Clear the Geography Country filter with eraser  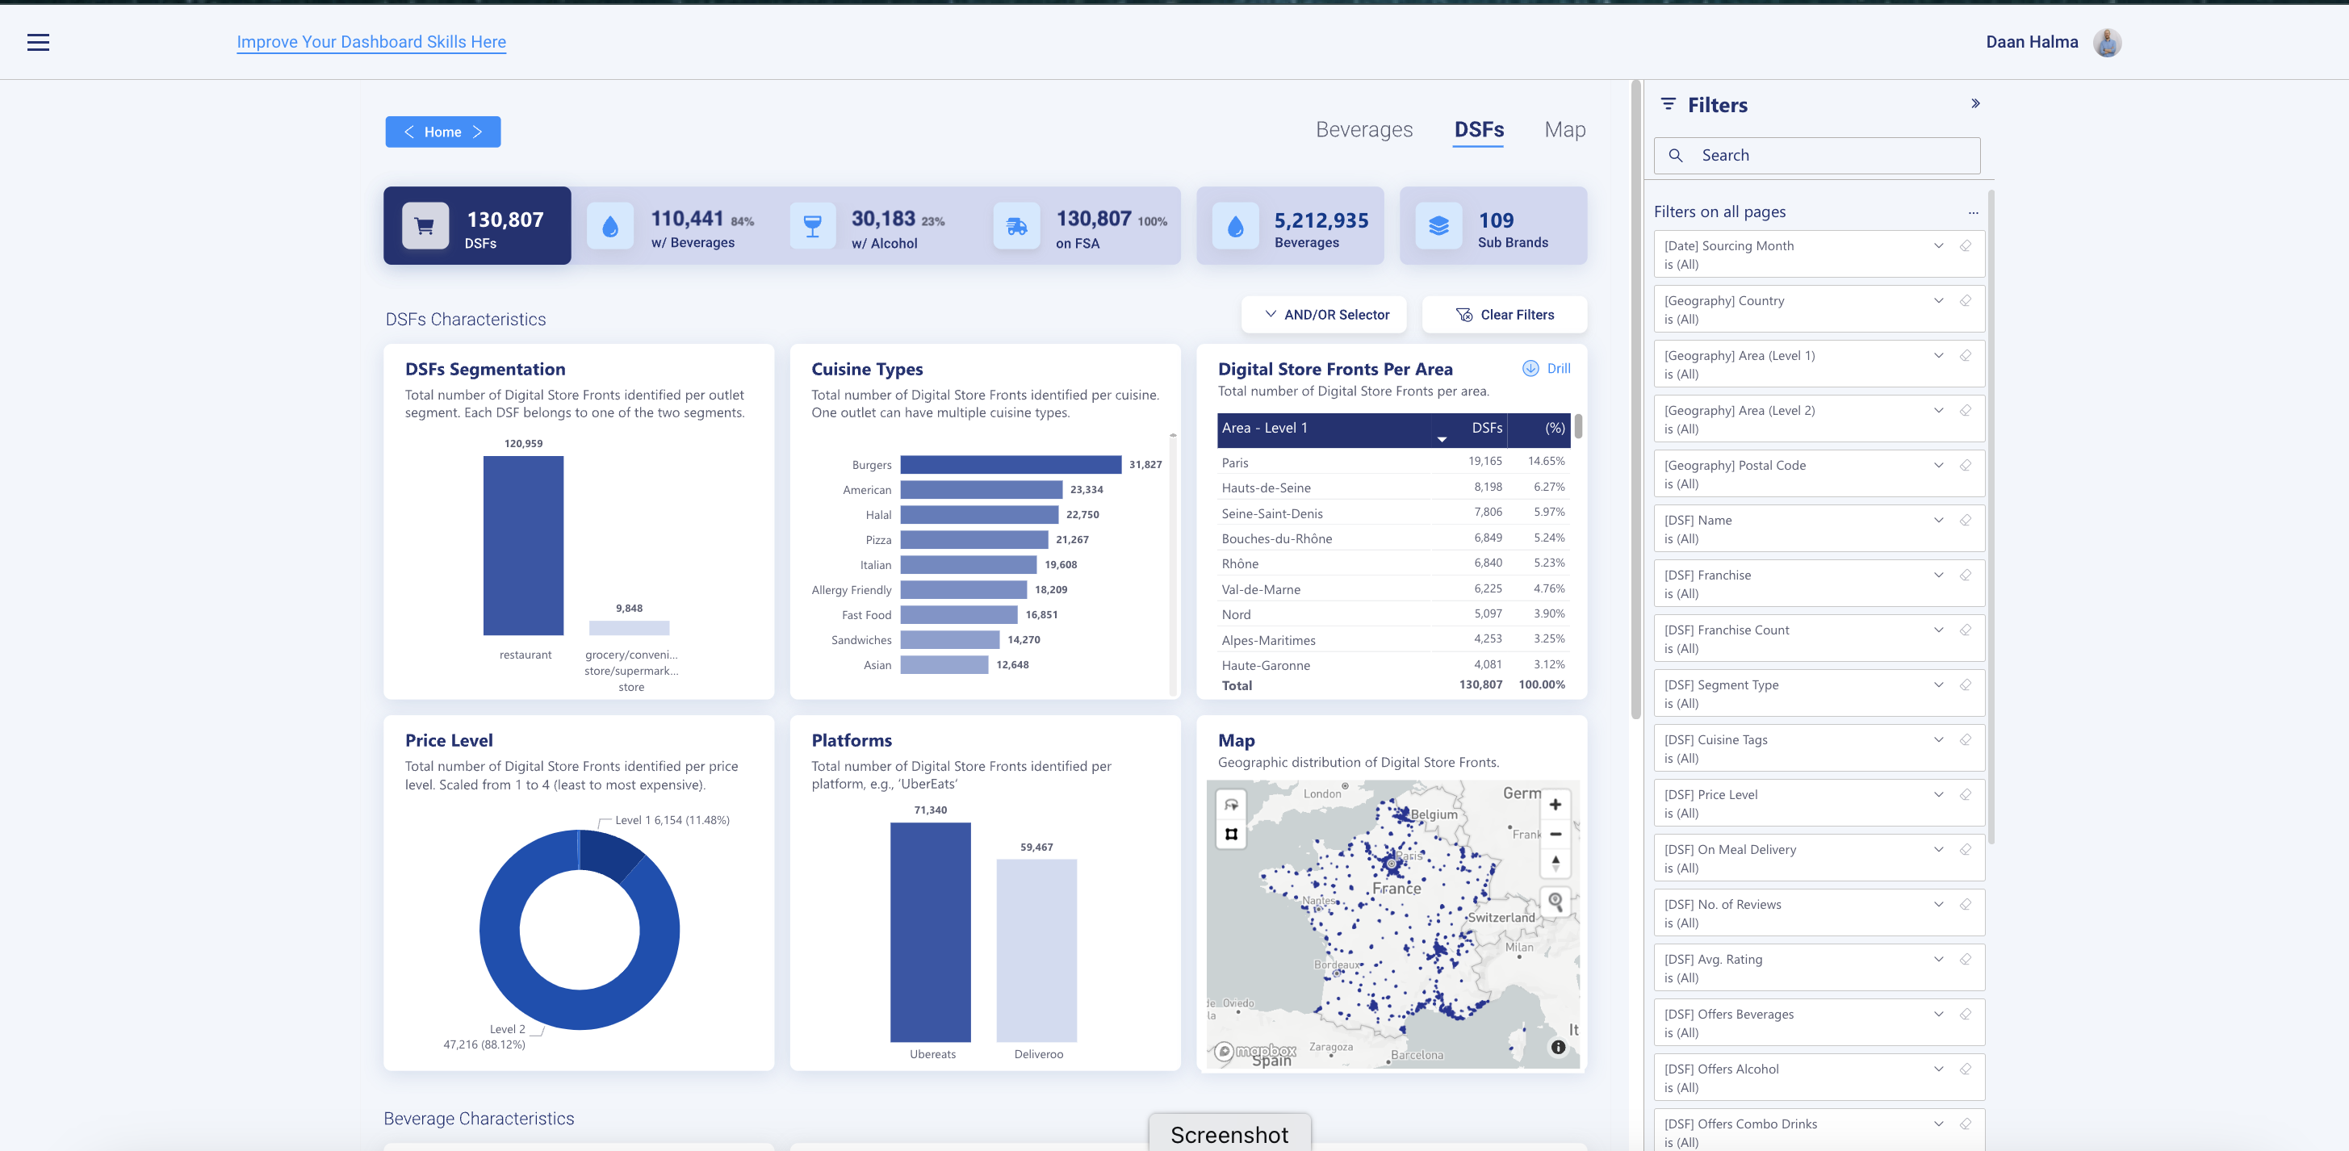tap(1965, 301)
